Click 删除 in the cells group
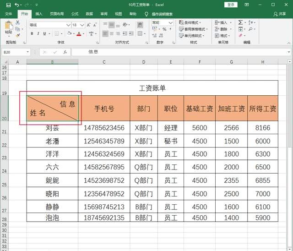The height and width of the screenshot is (251, 293). coord(223,29)
